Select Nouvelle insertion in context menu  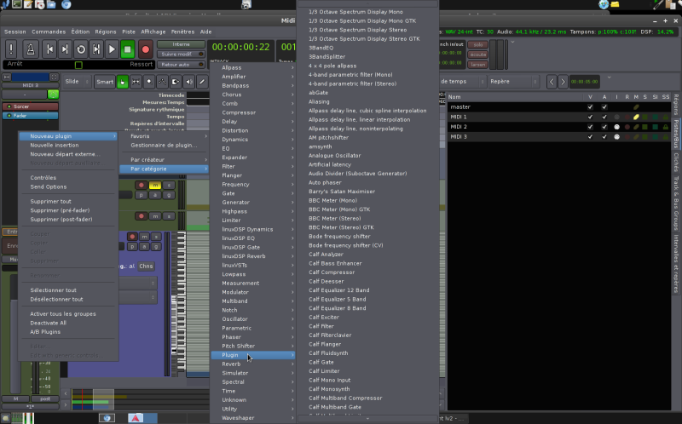[68, 145]
